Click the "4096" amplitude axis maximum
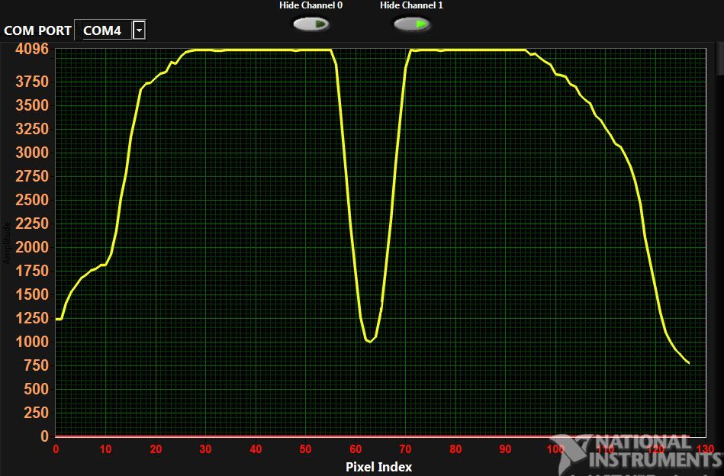 point(32,49)
